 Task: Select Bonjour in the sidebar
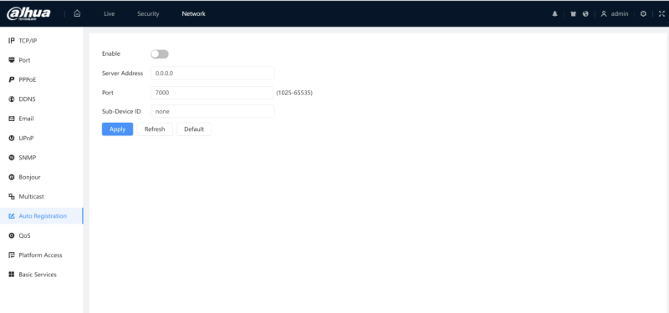click(x=41, y=177)
